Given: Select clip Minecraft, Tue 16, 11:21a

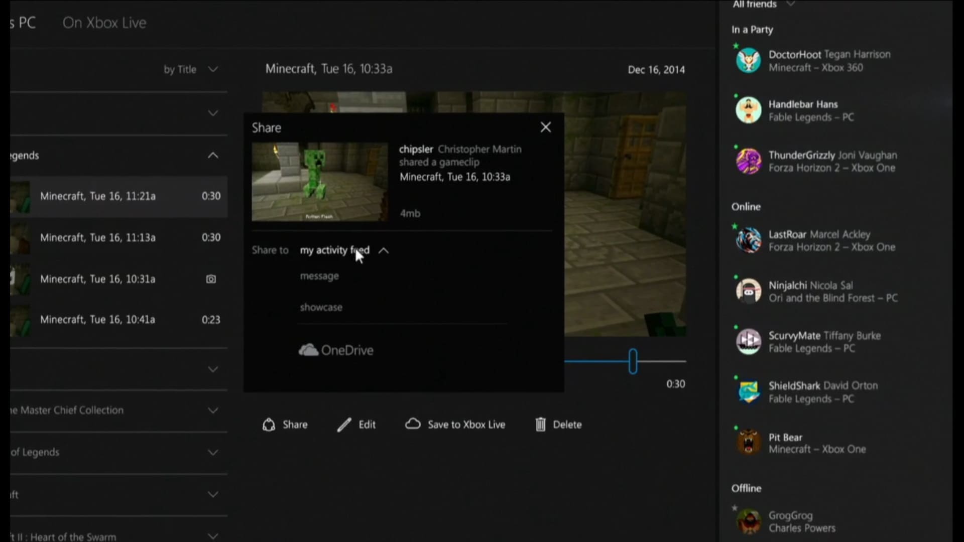Looking at the screenshot, I should [118, 196].
